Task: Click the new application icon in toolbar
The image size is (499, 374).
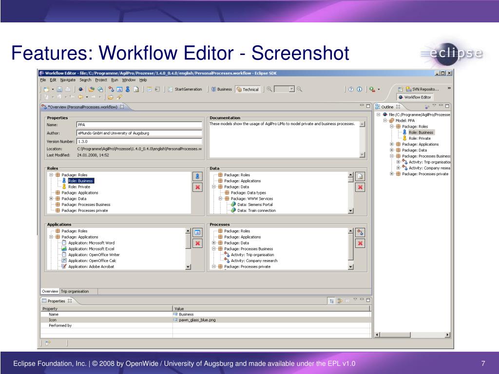Action: tap(119, 90)
